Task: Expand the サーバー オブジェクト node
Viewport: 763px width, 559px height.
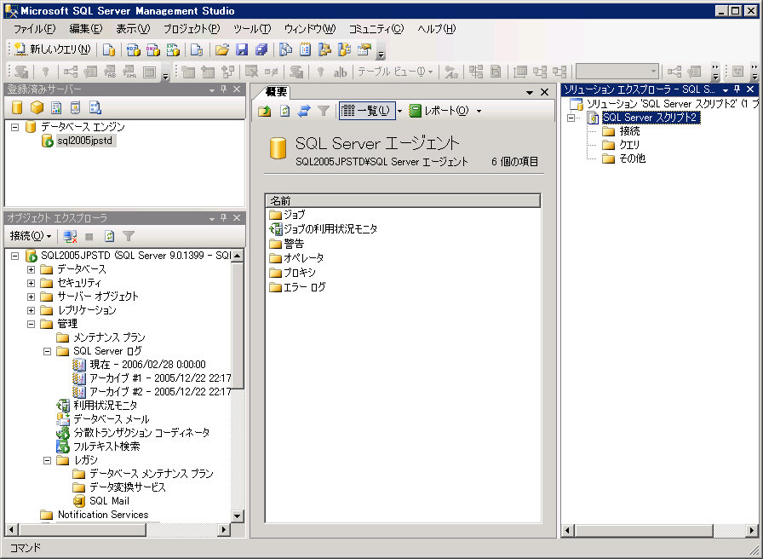Action: 32,297
